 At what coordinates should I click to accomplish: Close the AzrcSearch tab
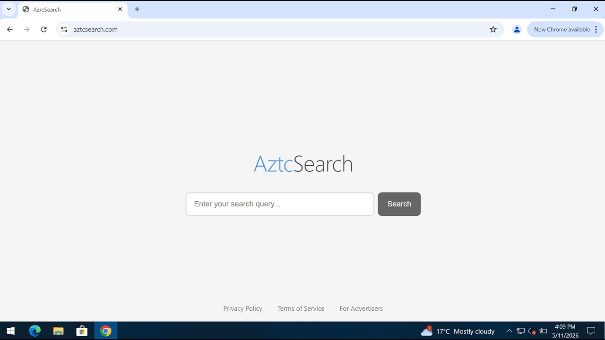[x=120, y=9]
